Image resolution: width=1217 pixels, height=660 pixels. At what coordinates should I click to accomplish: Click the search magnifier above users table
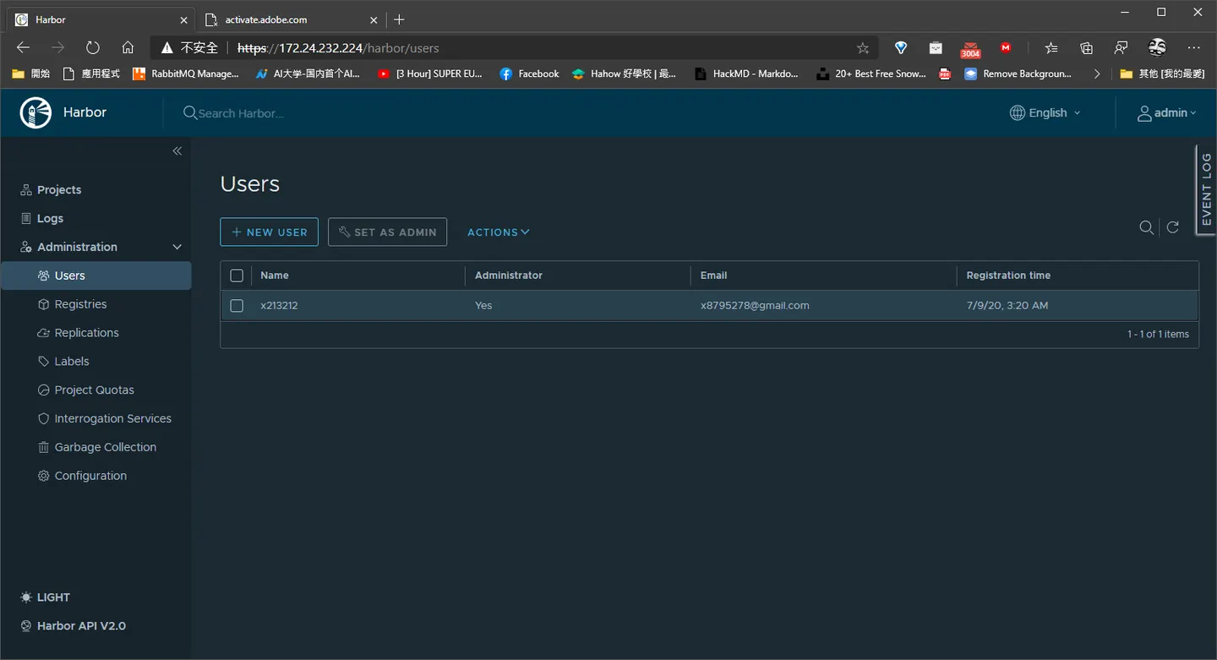click(1147, 227)
